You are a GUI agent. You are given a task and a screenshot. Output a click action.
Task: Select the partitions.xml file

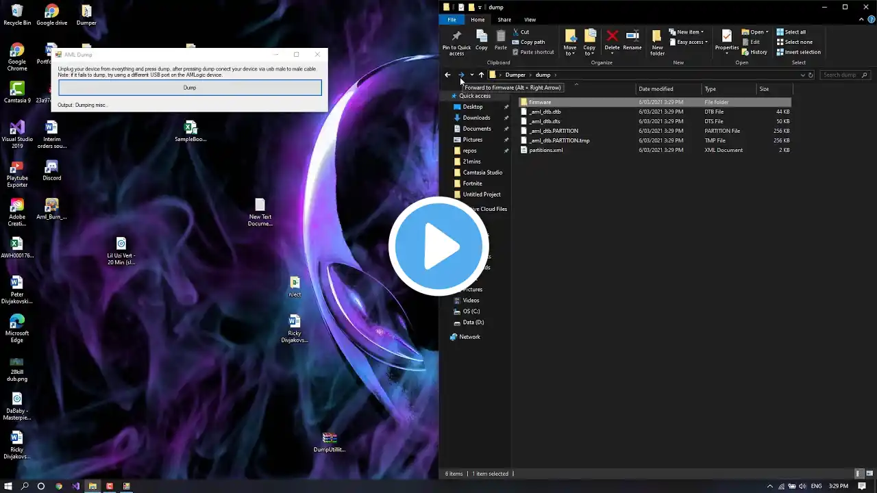pos(546,150)
